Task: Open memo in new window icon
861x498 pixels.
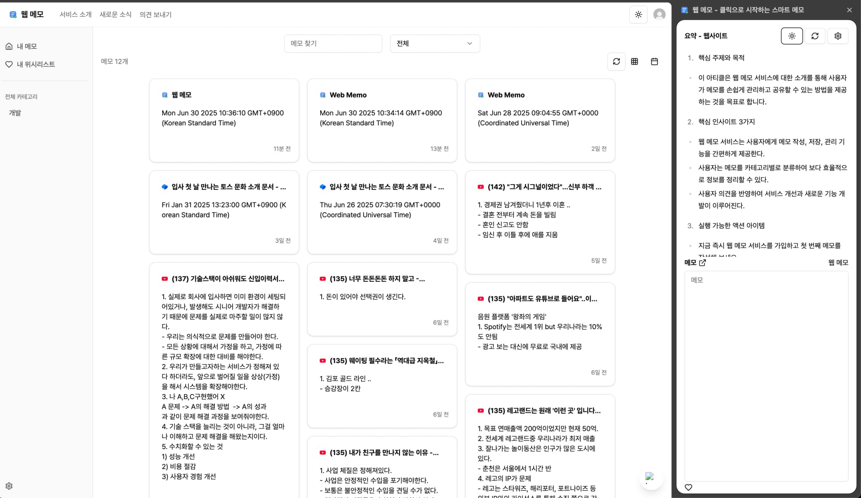Action: [702, 262]
